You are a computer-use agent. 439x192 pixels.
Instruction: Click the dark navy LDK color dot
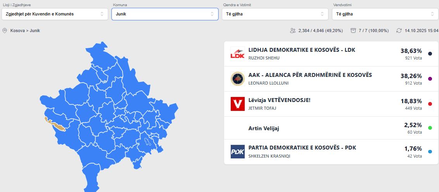[430, 54]
